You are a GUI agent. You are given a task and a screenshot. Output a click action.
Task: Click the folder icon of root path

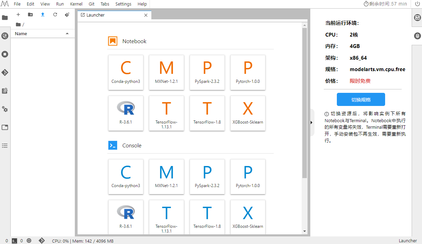coord(18,25)
